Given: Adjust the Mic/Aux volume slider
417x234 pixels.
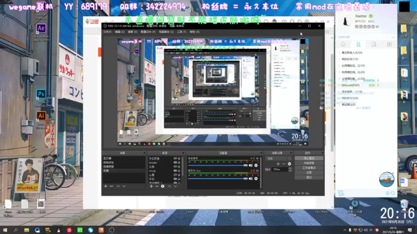Looking at the screenshot, I should (218, 179).
